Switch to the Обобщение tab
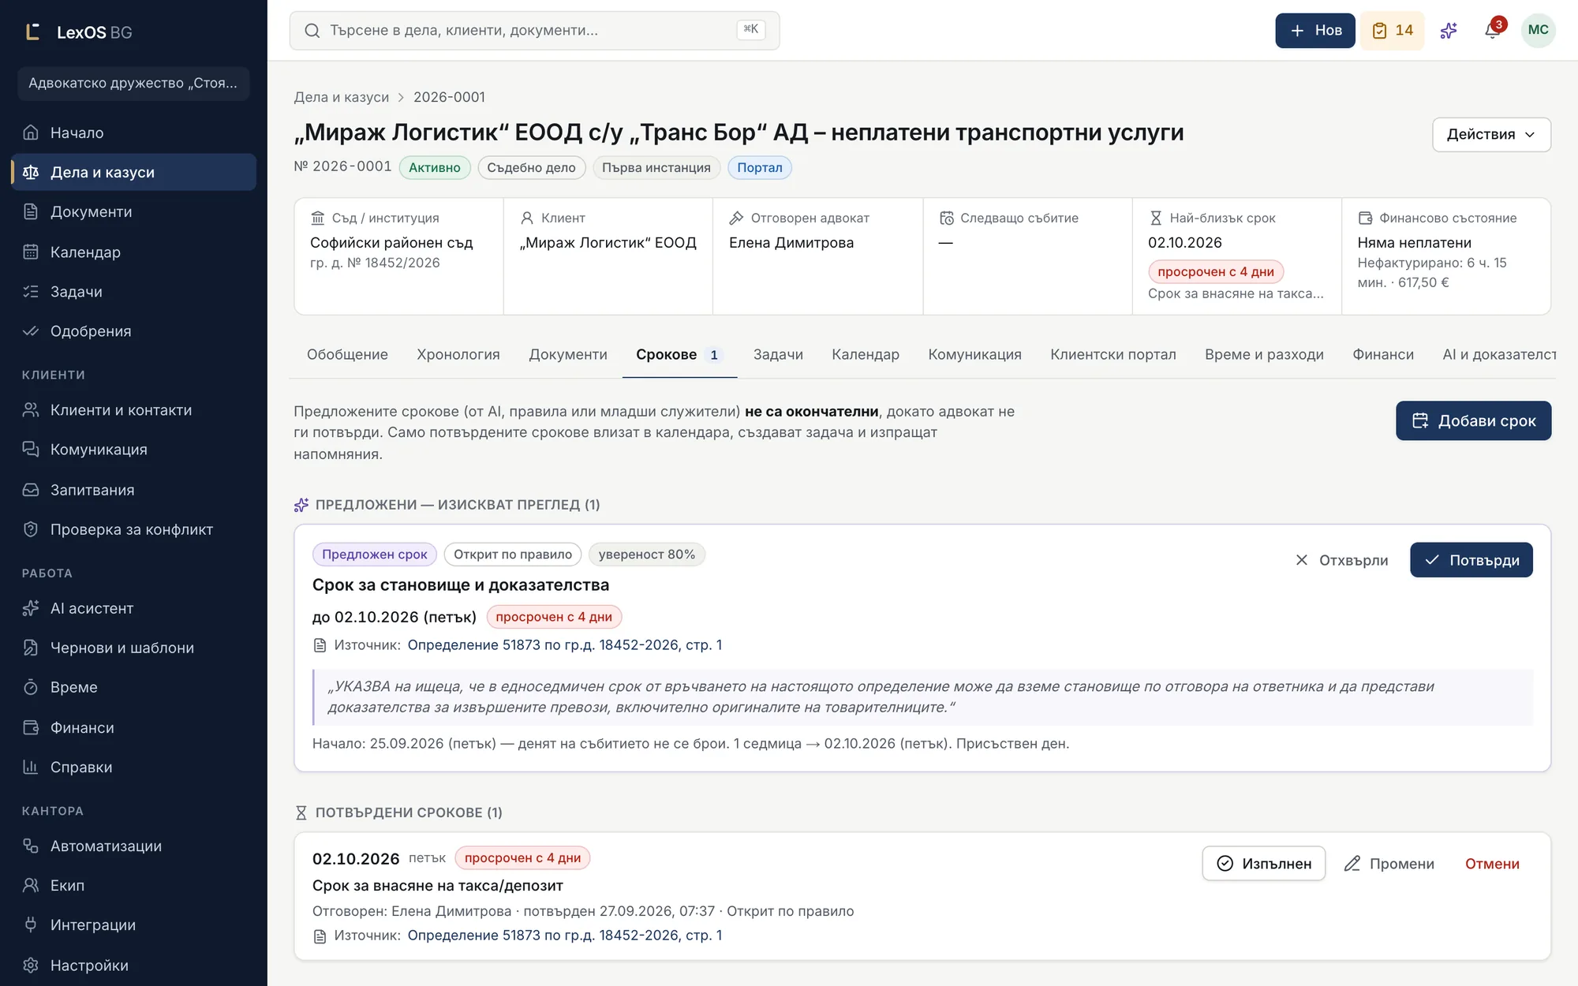The width and height of the screenshot is (1578, 986). click(347, 355)
